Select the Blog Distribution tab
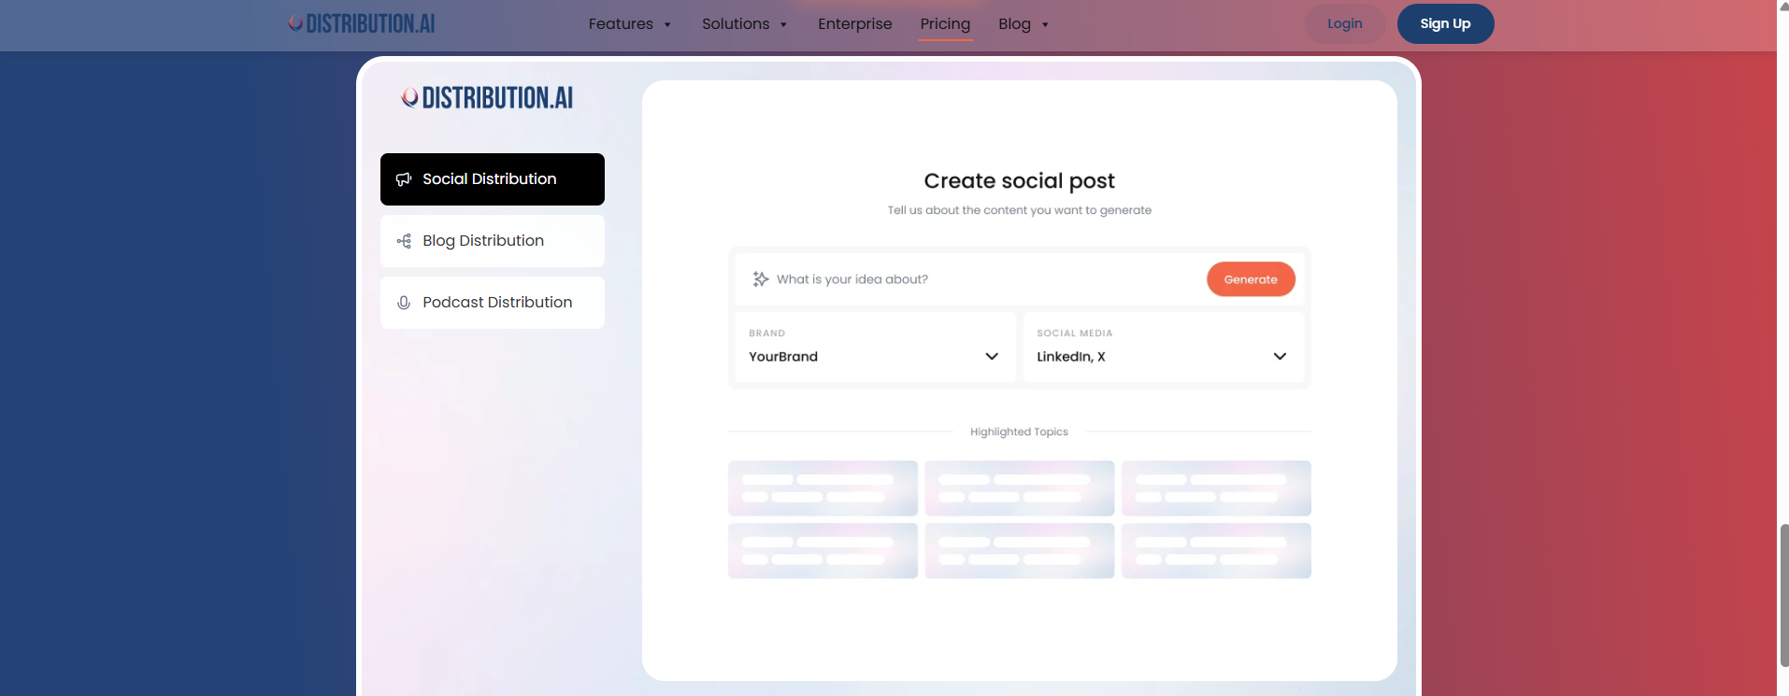1789x696 pixels. [493, 241]
